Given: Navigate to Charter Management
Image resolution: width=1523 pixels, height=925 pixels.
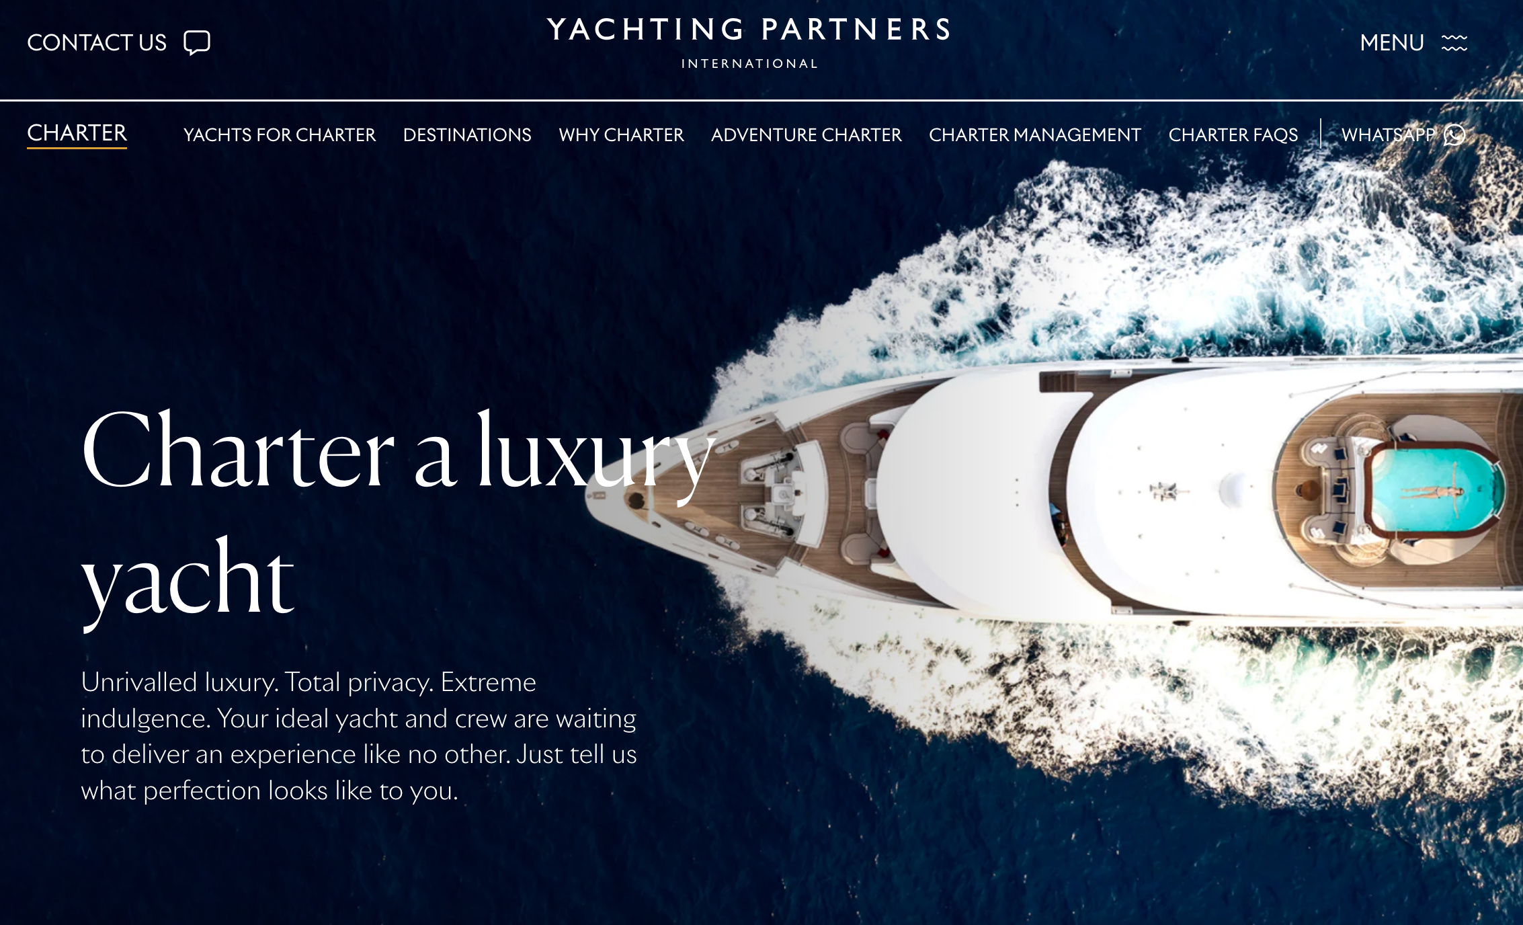Looking at the screenshot, I should click(1035, 135).
